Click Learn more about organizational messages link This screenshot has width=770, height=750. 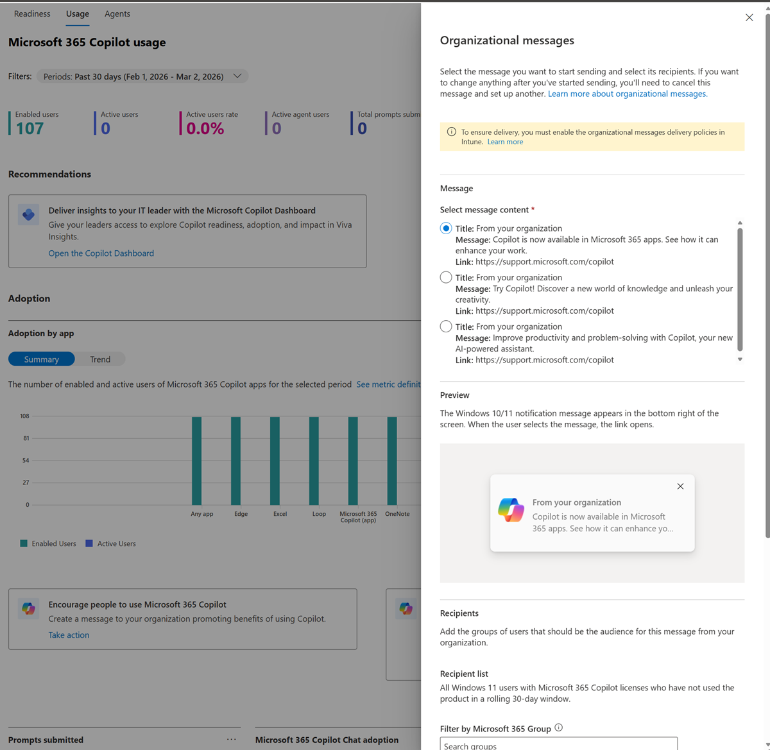628,94
